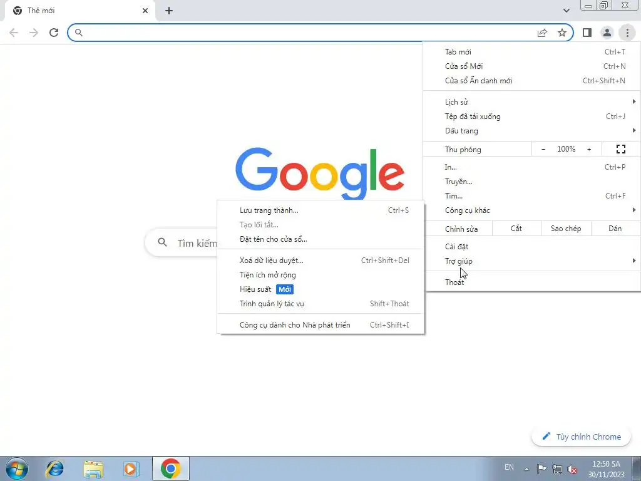Image resolution: width=641 pixels, height=481 pixels.
Task: Click the "Cắt" button
Action: click(x=516, y=229)
